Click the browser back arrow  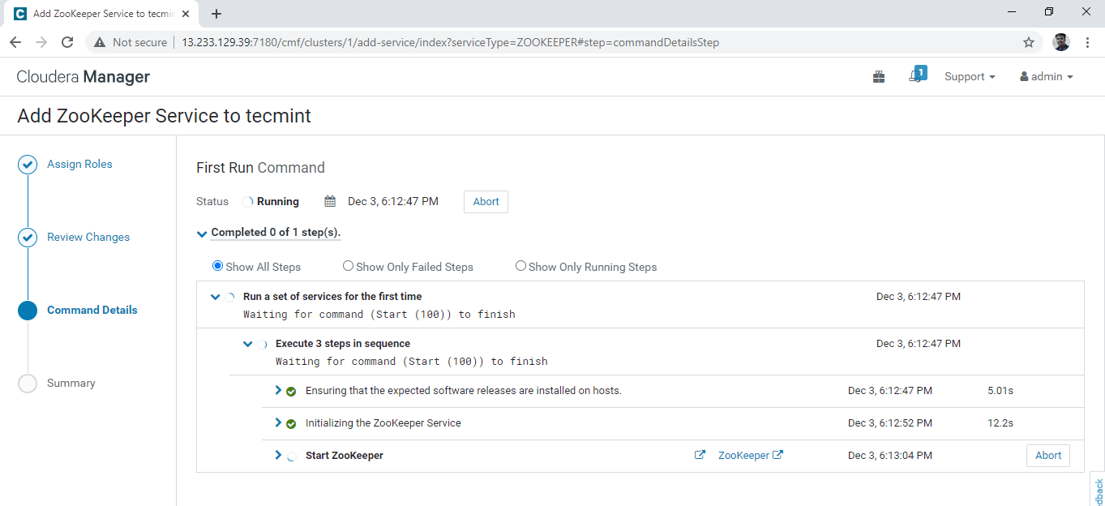point(15,42)
